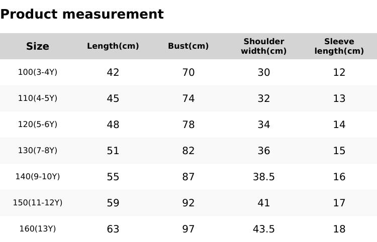
Task: Click the Length(cm) column header
Action: point(113,46)
